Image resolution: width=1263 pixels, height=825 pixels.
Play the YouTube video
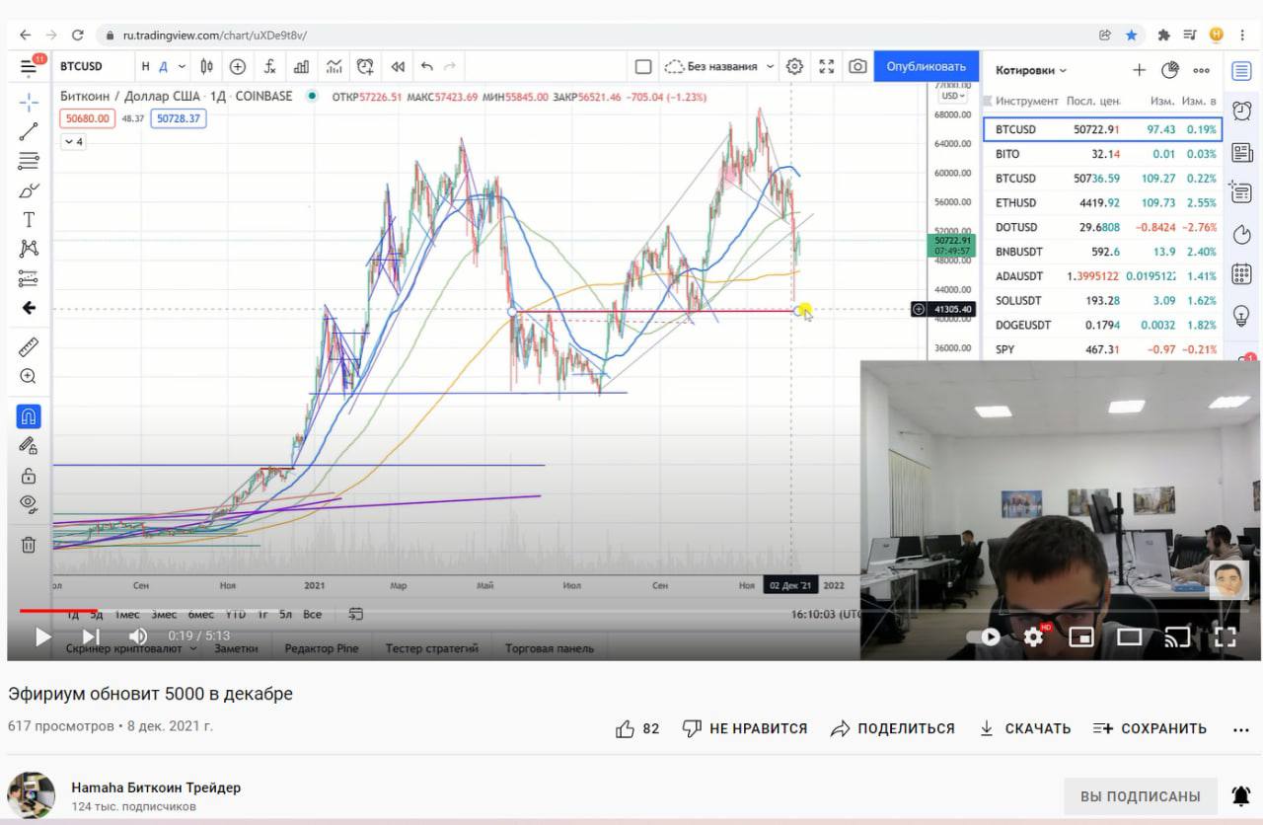42,637
